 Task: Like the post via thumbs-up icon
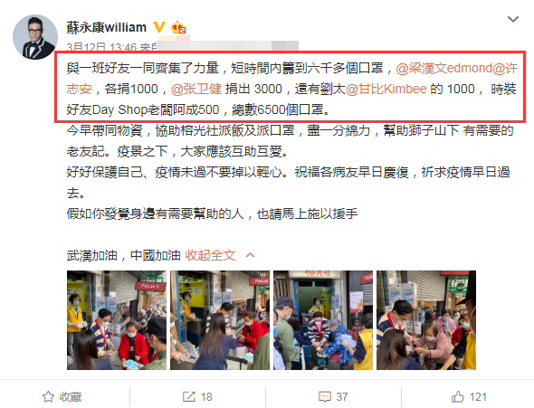(458, 397)
